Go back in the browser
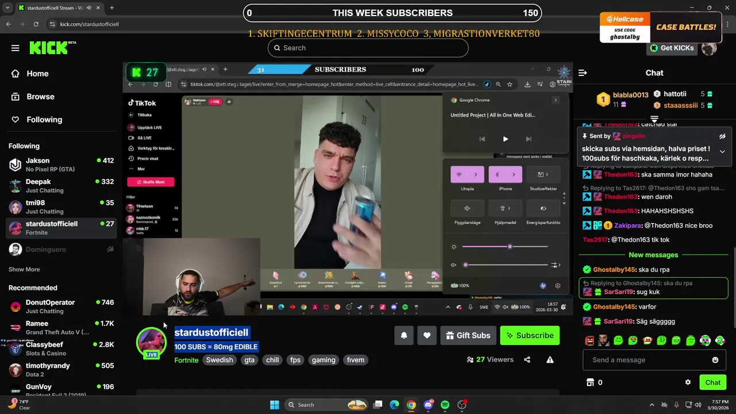This screenshot has width=736, height=414. coord(8,24)
